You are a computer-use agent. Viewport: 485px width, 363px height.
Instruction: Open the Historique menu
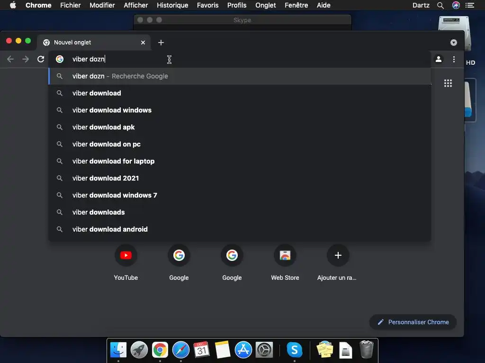coord(172,5)
